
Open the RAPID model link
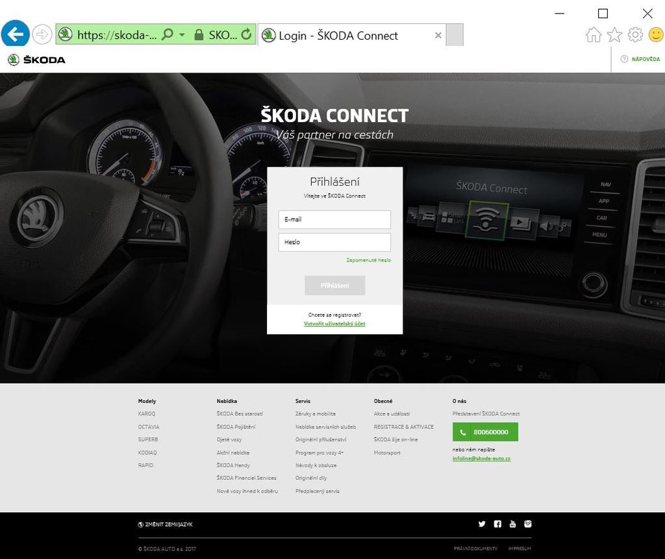point(145,466)
